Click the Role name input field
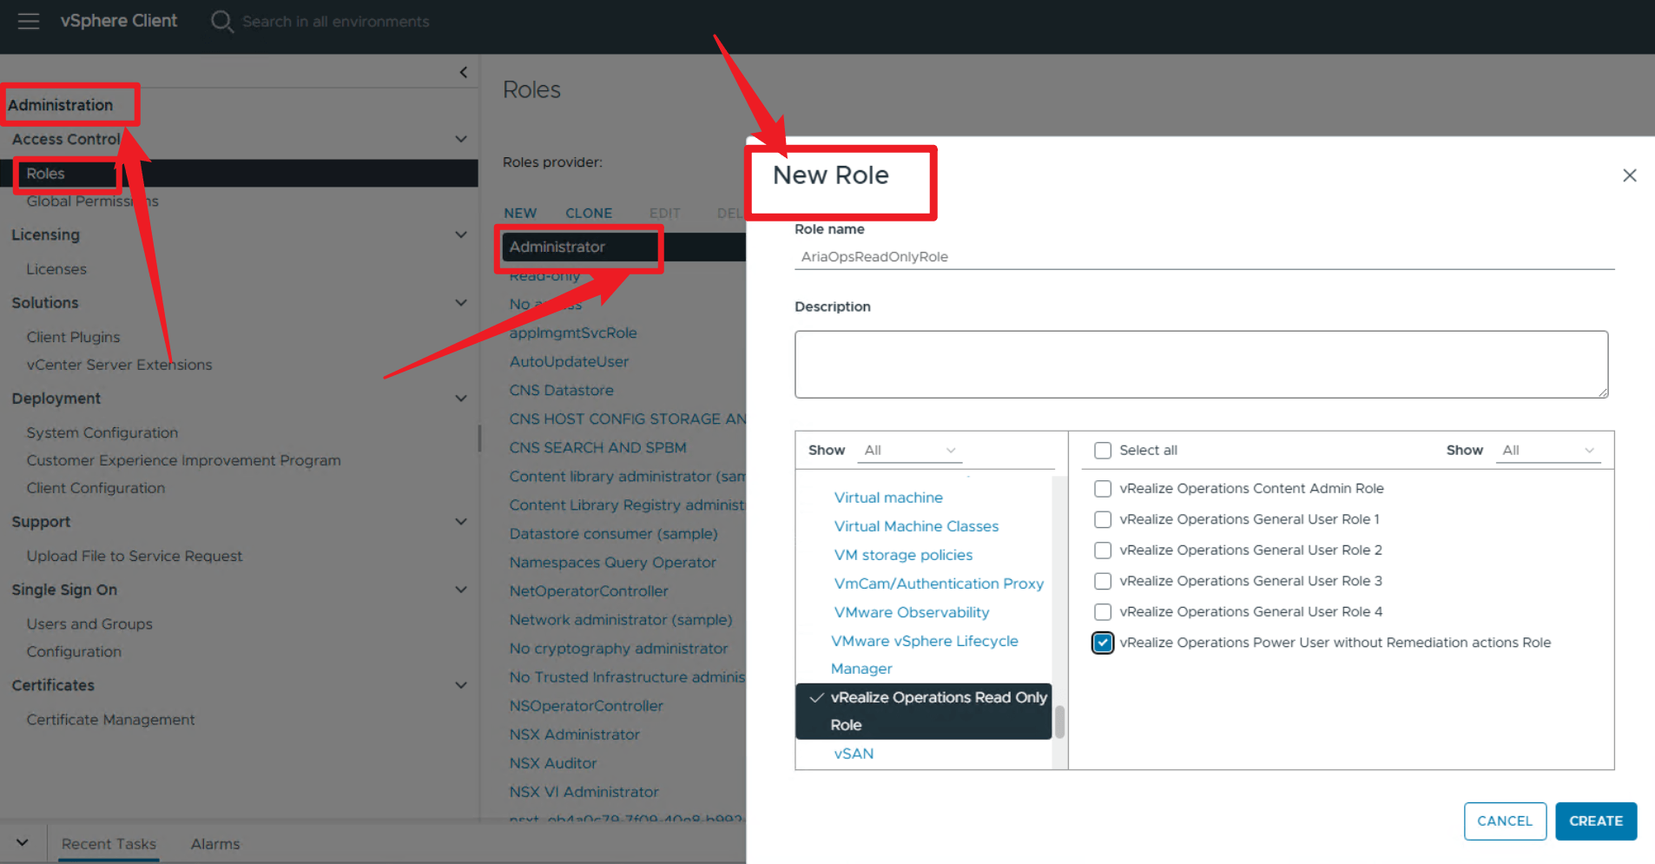Image resolution: width=1655 pixels, height=864 pixels. click(x=1204, y=256)
